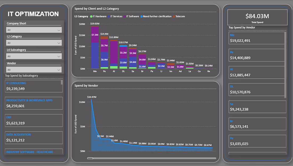This screenshot has width=293, height=166.
Task: Select the Br vendor card $6,573,141
Action: 257,124
